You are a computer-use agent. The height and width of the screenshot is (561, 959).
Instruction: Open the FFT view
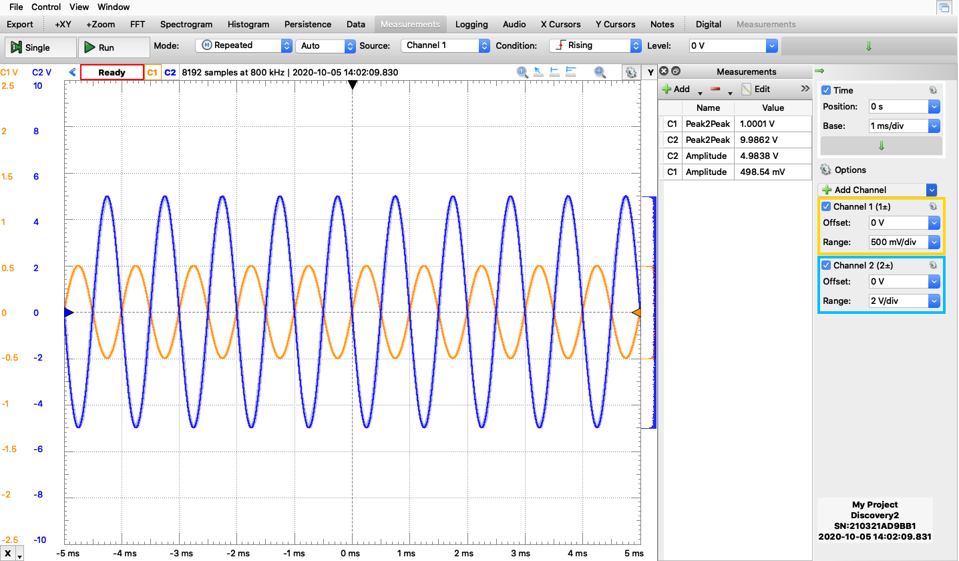click(x=138, y=24)
